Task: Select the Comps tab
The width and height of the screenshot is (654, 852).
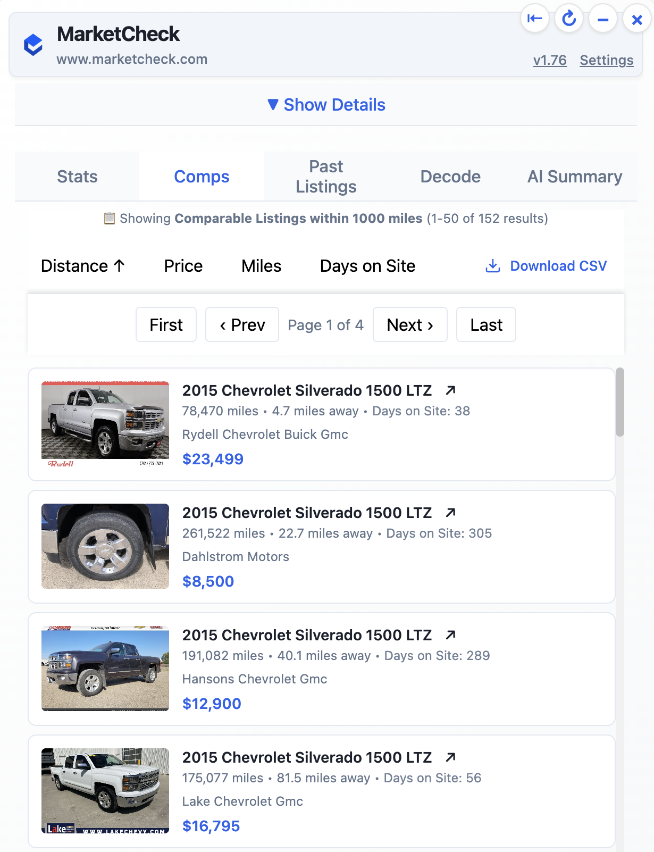Action: tap(202, 177)
